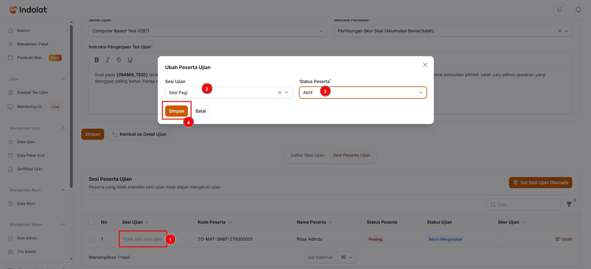Sort by Sesi Ujian column

135,222
